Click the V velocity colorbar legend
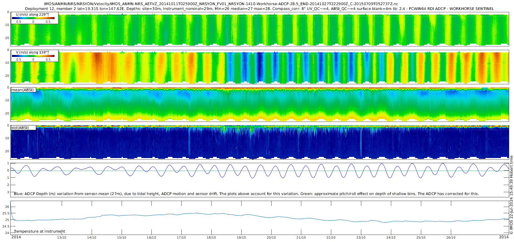 click(x=35, y=56)
